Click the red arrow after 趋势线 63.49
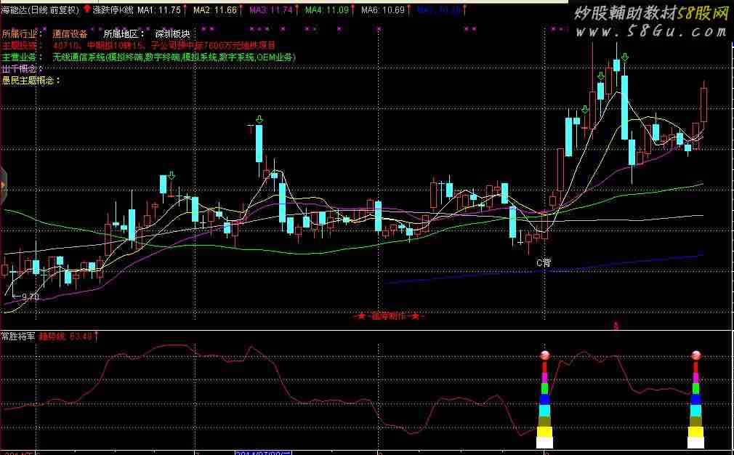Screen dimensions: 734x455 (97, 337)
